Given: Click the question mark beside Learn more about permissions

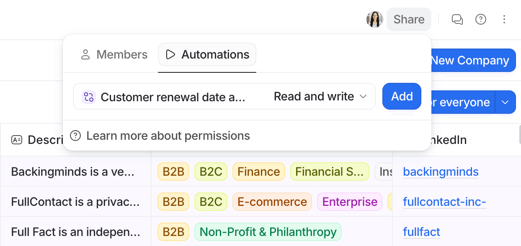Looking at the screenshot, I should (75, 136).
